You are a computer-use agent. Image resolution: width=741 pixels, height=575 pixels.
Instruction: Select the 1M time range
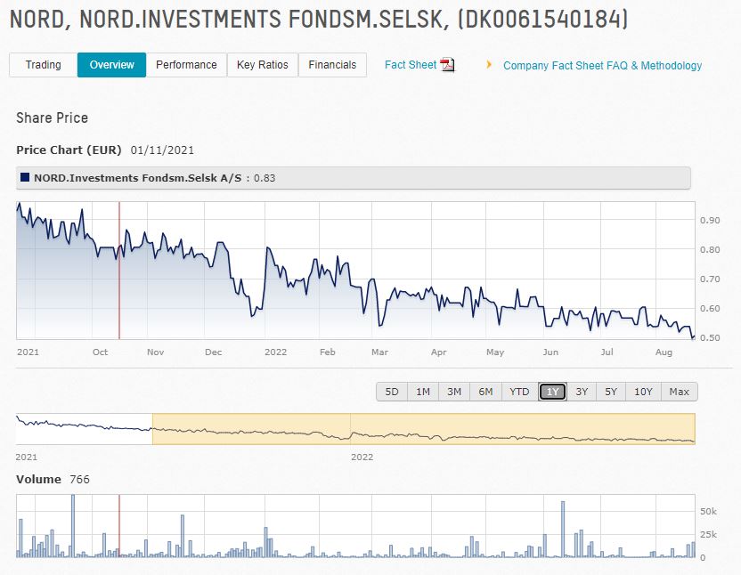pyautogui.click(x=423, y=392)
